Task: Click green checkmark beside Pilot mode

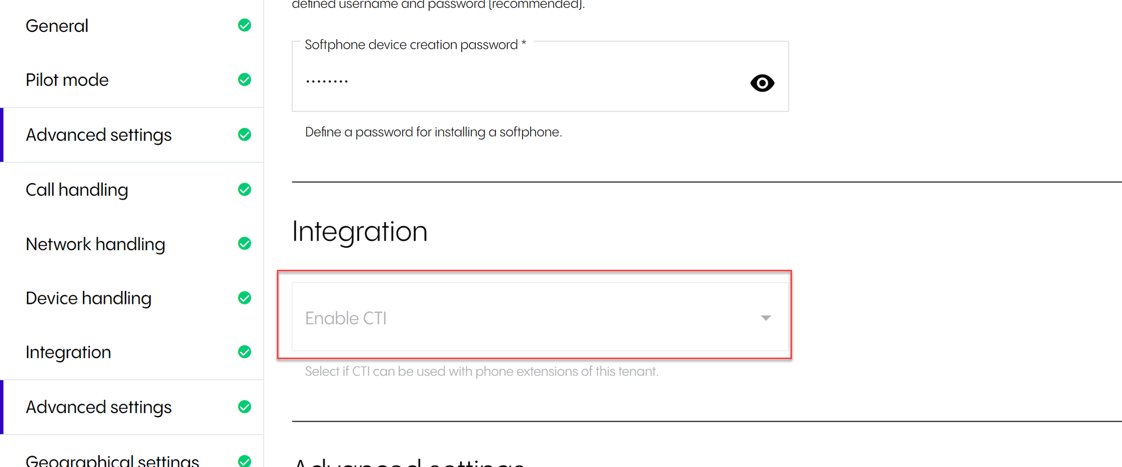Action: point(245,80)
